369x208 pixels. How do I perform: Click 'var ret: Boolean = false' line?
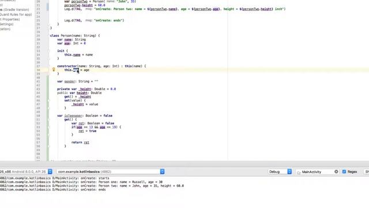(93, 123)
